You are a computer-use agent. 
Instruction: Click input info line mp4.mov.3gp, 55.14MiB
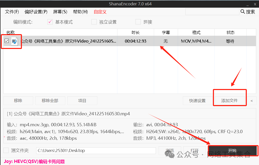coord(52,125)
